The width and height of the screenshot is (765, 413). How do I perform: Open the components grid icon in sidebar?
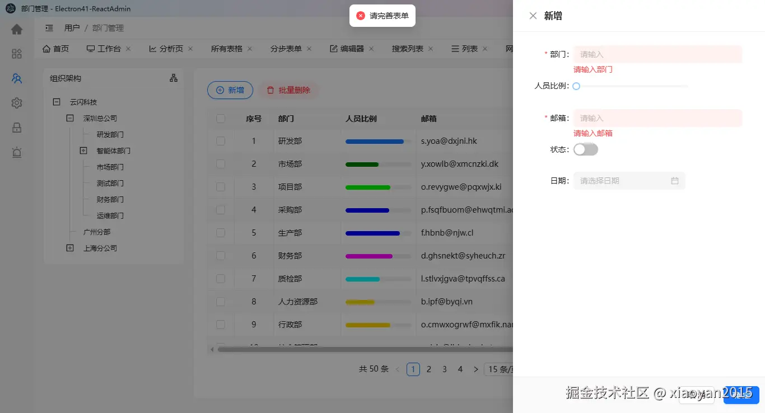[17, 54]
